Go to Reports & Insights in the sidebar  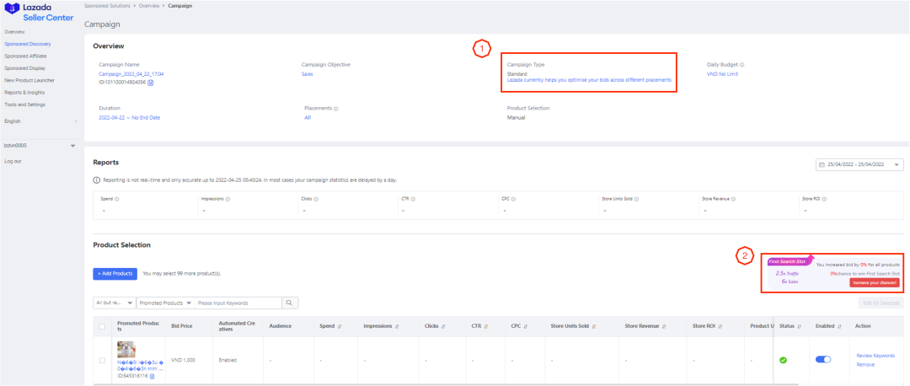(x=24, y=92)
